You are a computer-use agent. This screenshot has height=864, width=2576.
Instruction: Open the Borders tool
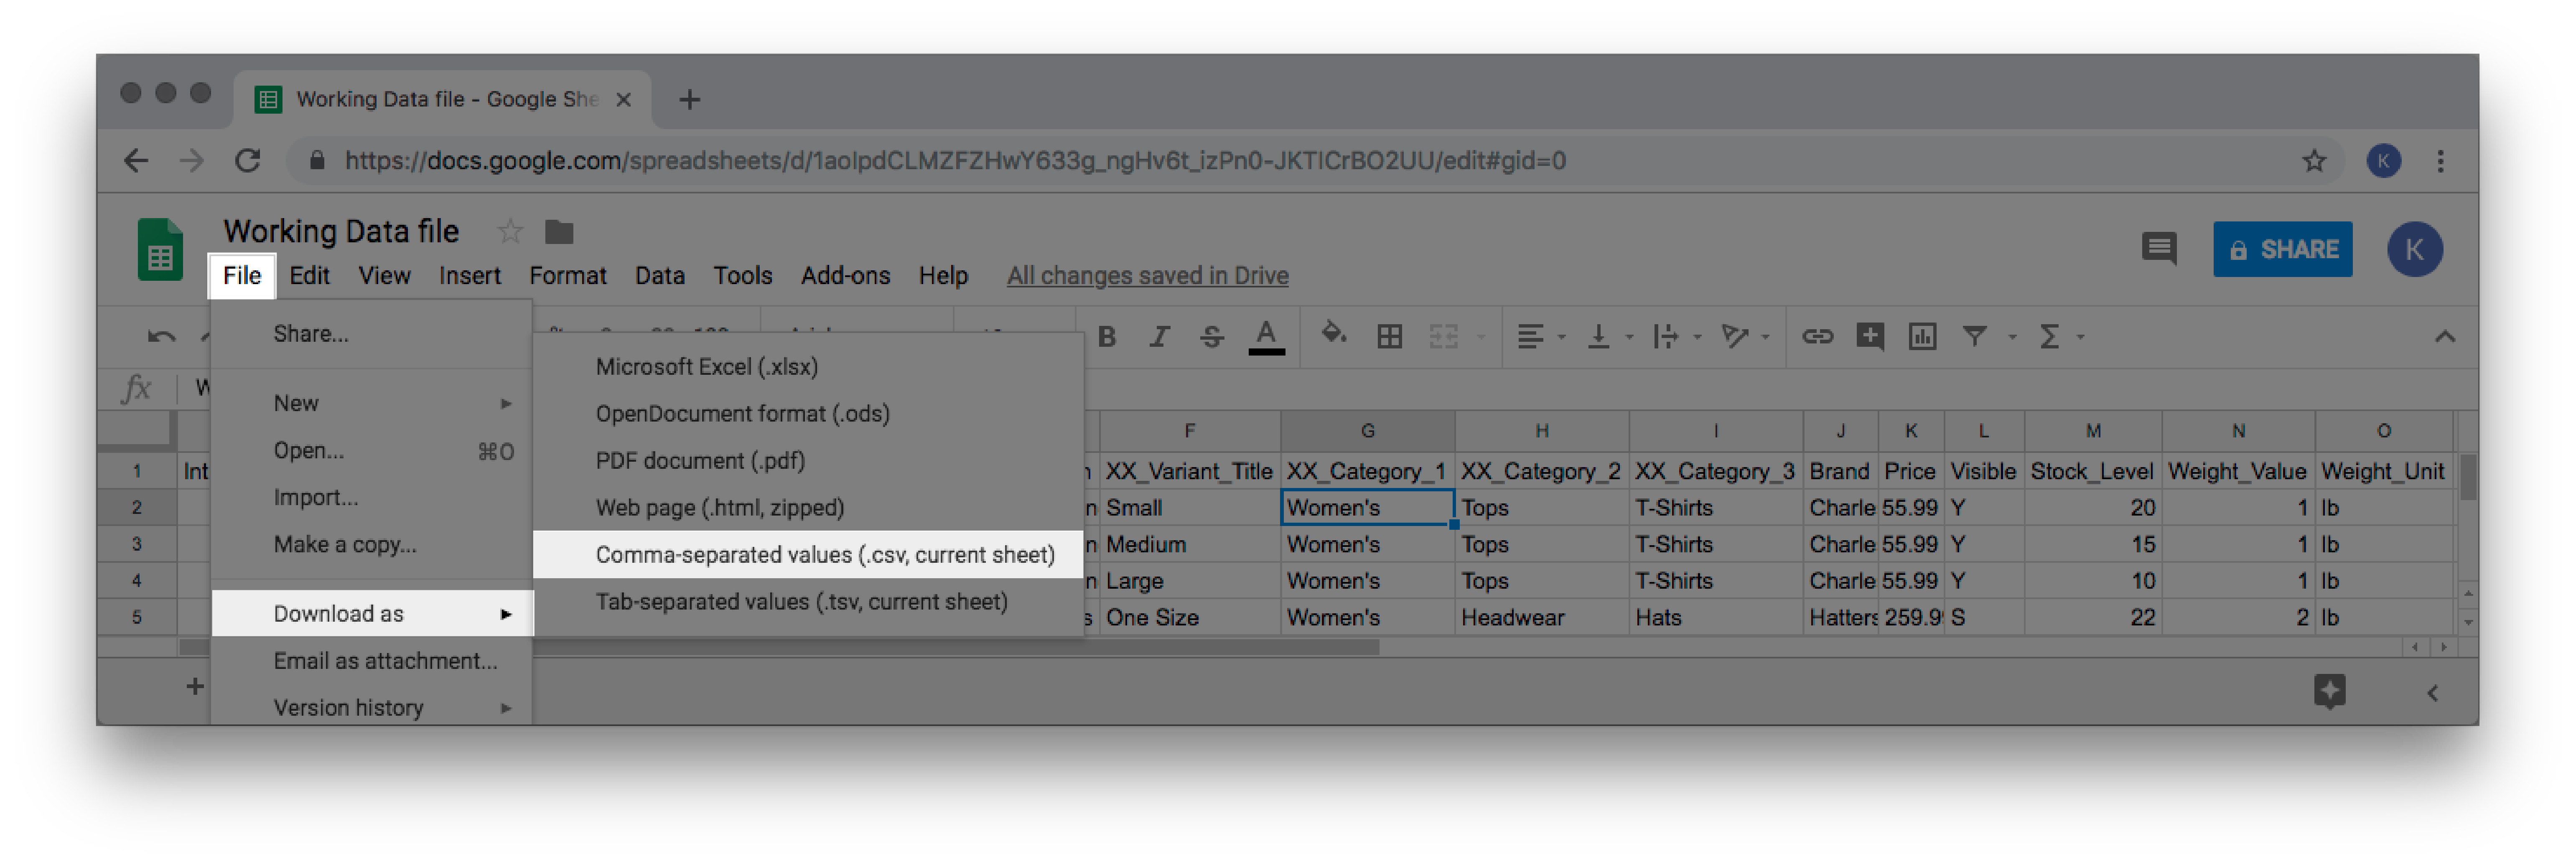(x=1389, y=337)
